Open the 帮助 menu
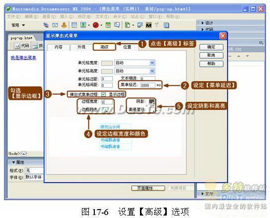Screen dimensions: 270x218 pos(173,17)
